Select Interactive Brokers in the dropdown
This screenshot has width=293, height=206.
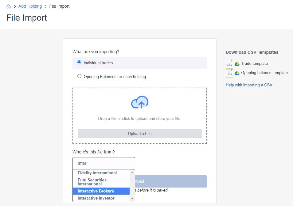[x=101, y=191]
